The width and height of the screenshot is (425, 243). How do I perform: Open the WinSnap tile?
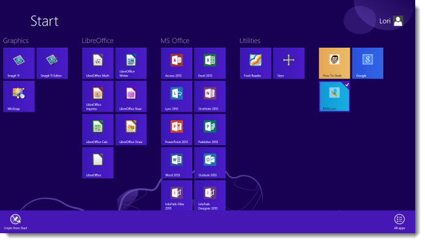coord(19,97)
